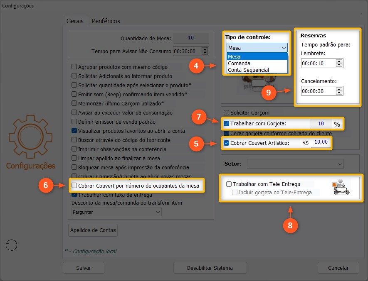Select the Gerais tab

coord(75,21)
